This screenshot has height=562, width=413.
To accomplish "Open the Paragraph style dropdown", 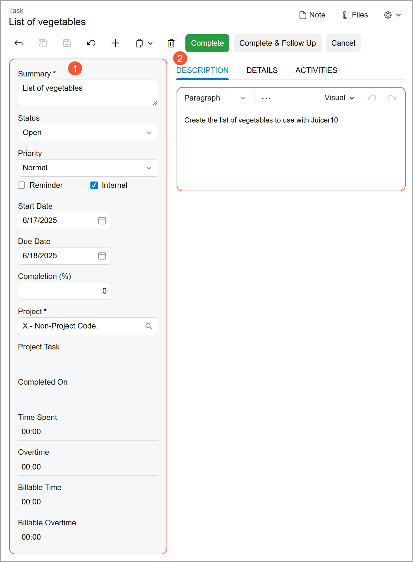I will click(215, 98).
